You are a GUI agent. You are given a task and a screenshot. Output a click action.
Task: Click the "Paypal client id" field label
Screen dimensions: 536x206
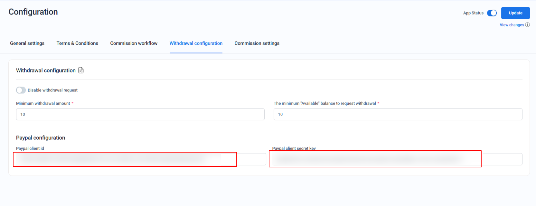click(x=30, y=148)
